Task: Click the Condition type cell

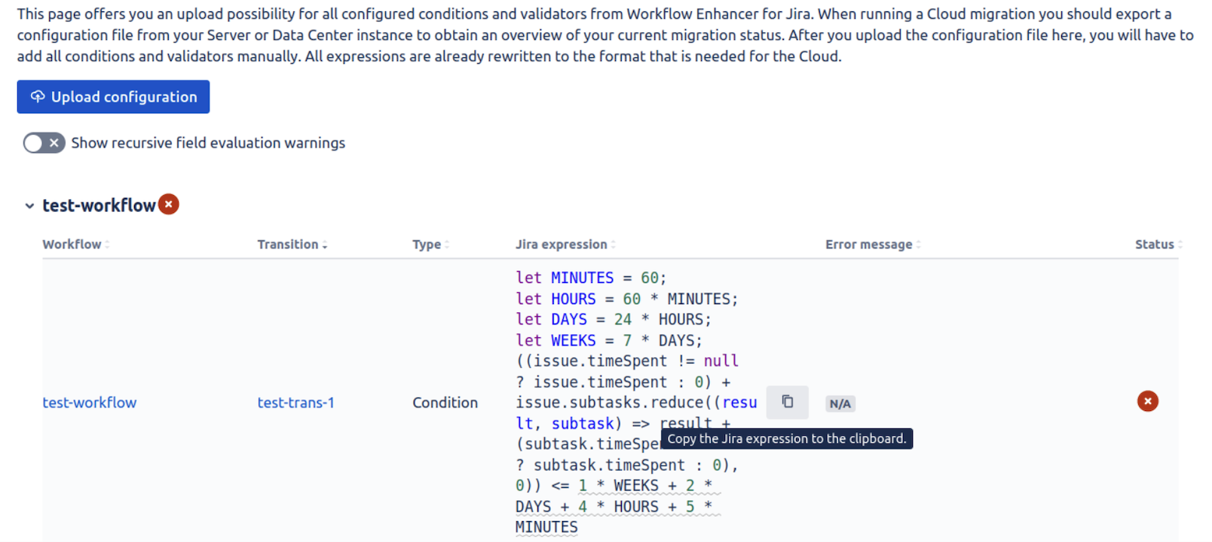Action: (445, 403)
